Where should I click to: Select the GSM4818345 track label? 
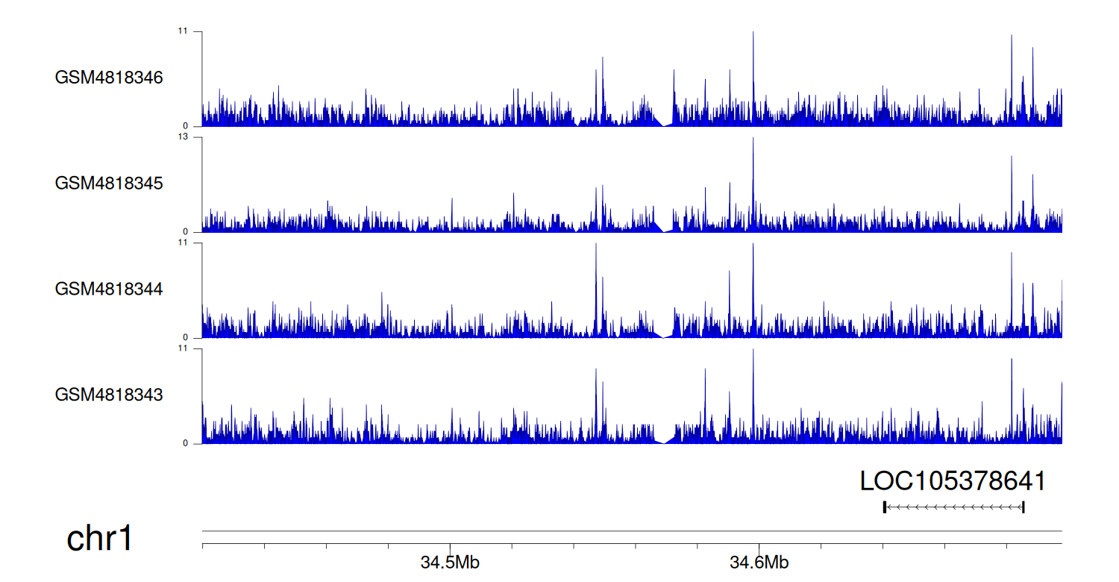pyautogui.click(x=109, y=184)
